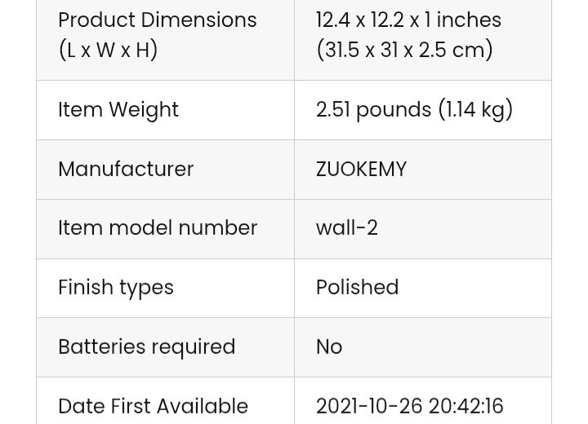The image size is (588, 424).
Task: Click the Date First Available label
Action: [x=153, y=406]
